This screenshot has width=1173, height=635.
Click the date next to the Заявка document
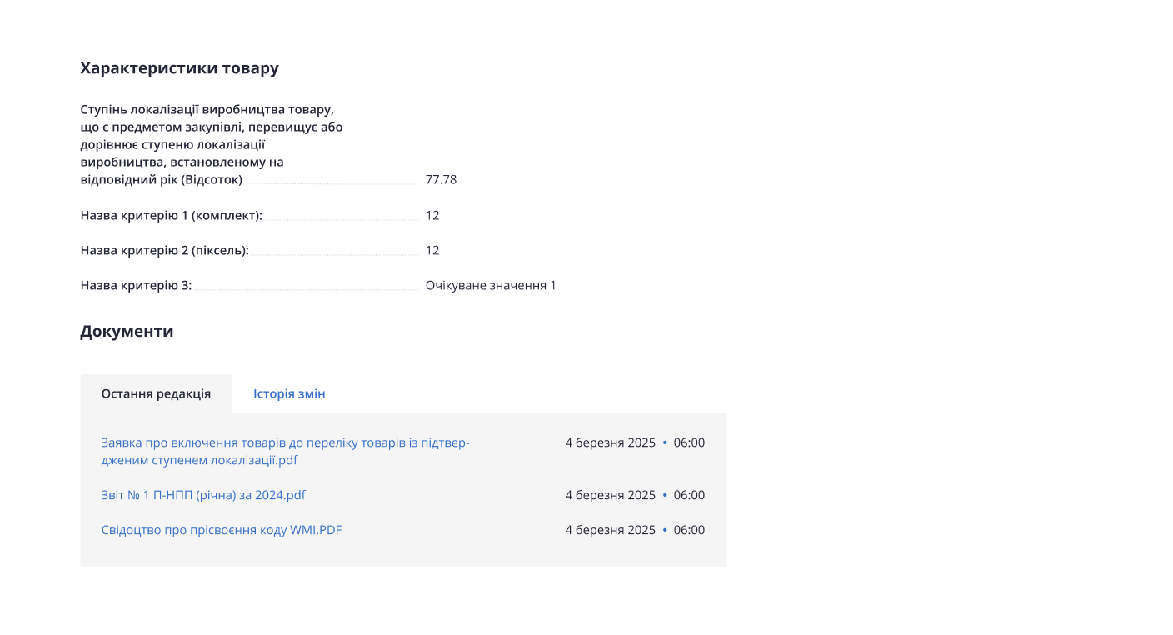coord(610,442)
